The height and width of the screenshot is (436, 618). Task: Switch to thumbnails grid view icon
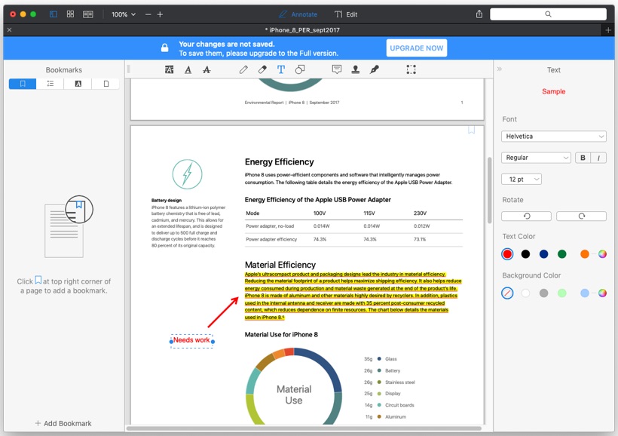tap(70, 14)
